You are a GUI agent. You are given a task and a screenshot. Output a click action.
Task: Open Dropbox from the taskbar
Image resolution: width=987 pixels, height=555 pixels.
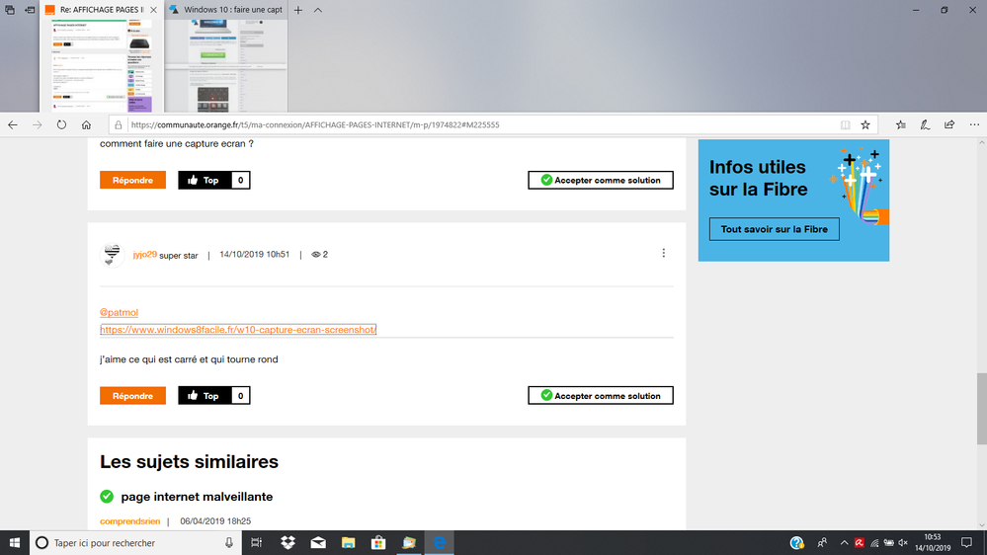point(288,542)
